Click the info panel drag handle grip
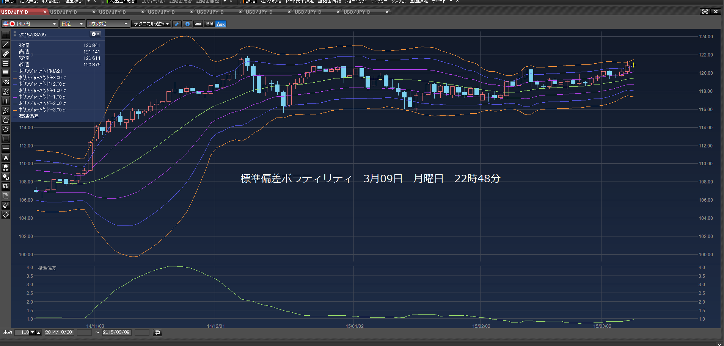 click(x=15, y=34)
